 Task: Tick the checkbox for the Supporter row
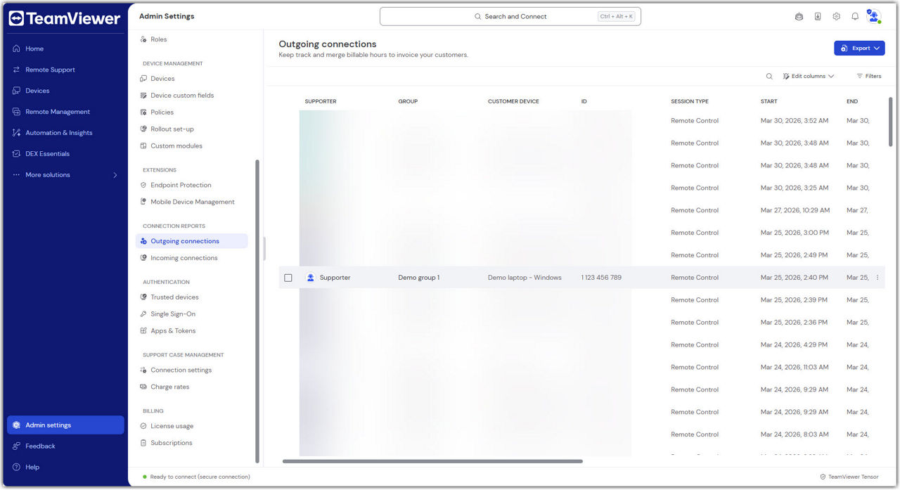[x=288, y=278]
